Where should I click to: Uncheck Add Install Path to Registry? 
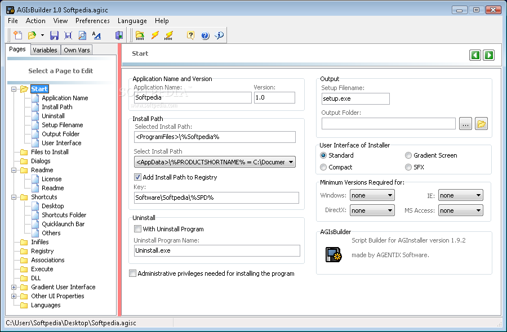pos(137,177)
